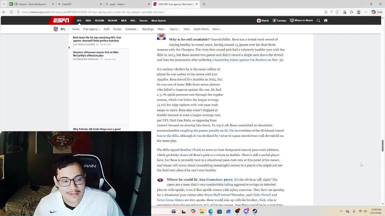Open the Bo Nix player link
The image size is (385, 216).
point(229,130)
